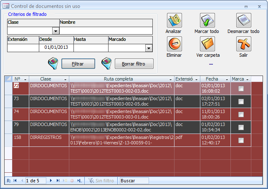
Task: Go to previous record arrow
Action: 22,181
